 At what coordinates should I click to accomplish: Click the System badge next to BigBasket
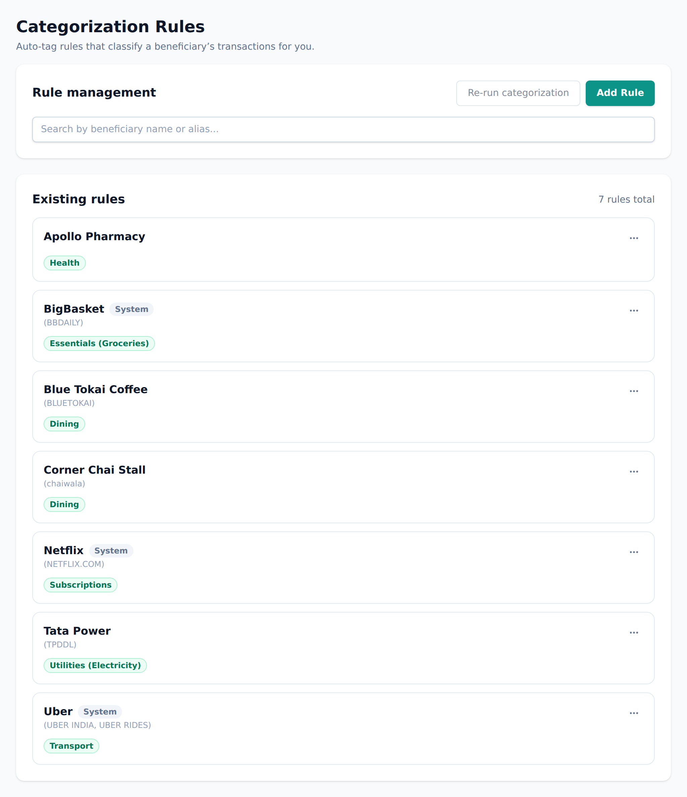click(131, 309)
